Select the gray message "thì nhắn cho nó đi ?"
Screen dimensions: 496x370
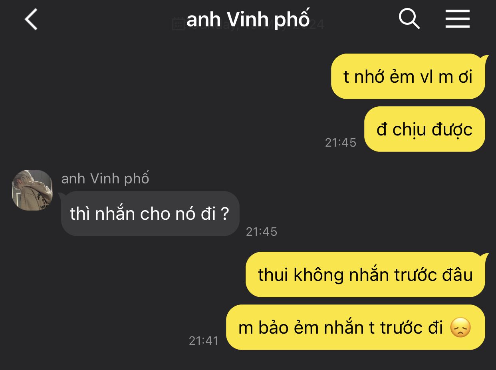(150, 213)
